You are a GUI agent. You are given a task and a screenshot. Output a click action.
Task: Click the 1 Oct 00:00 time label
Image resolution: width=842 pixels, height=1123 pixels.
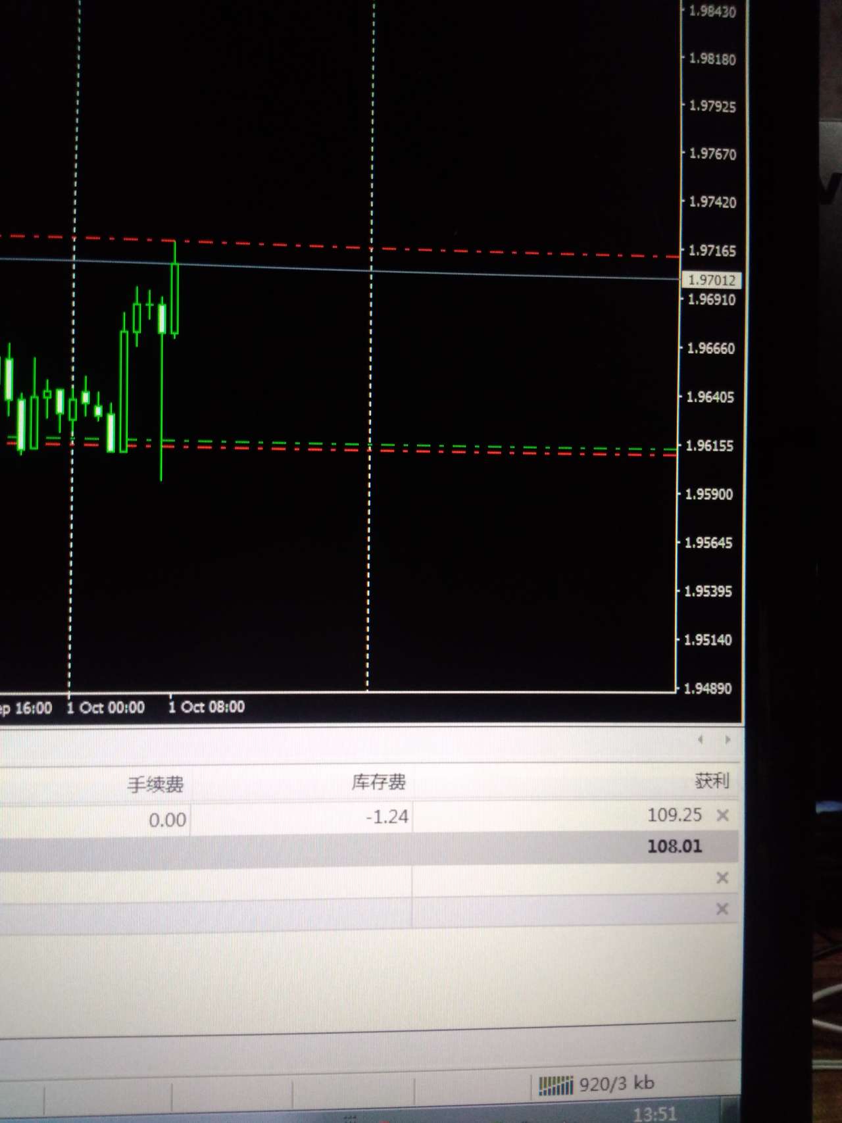pyautogui.click(x=105, y=708)
